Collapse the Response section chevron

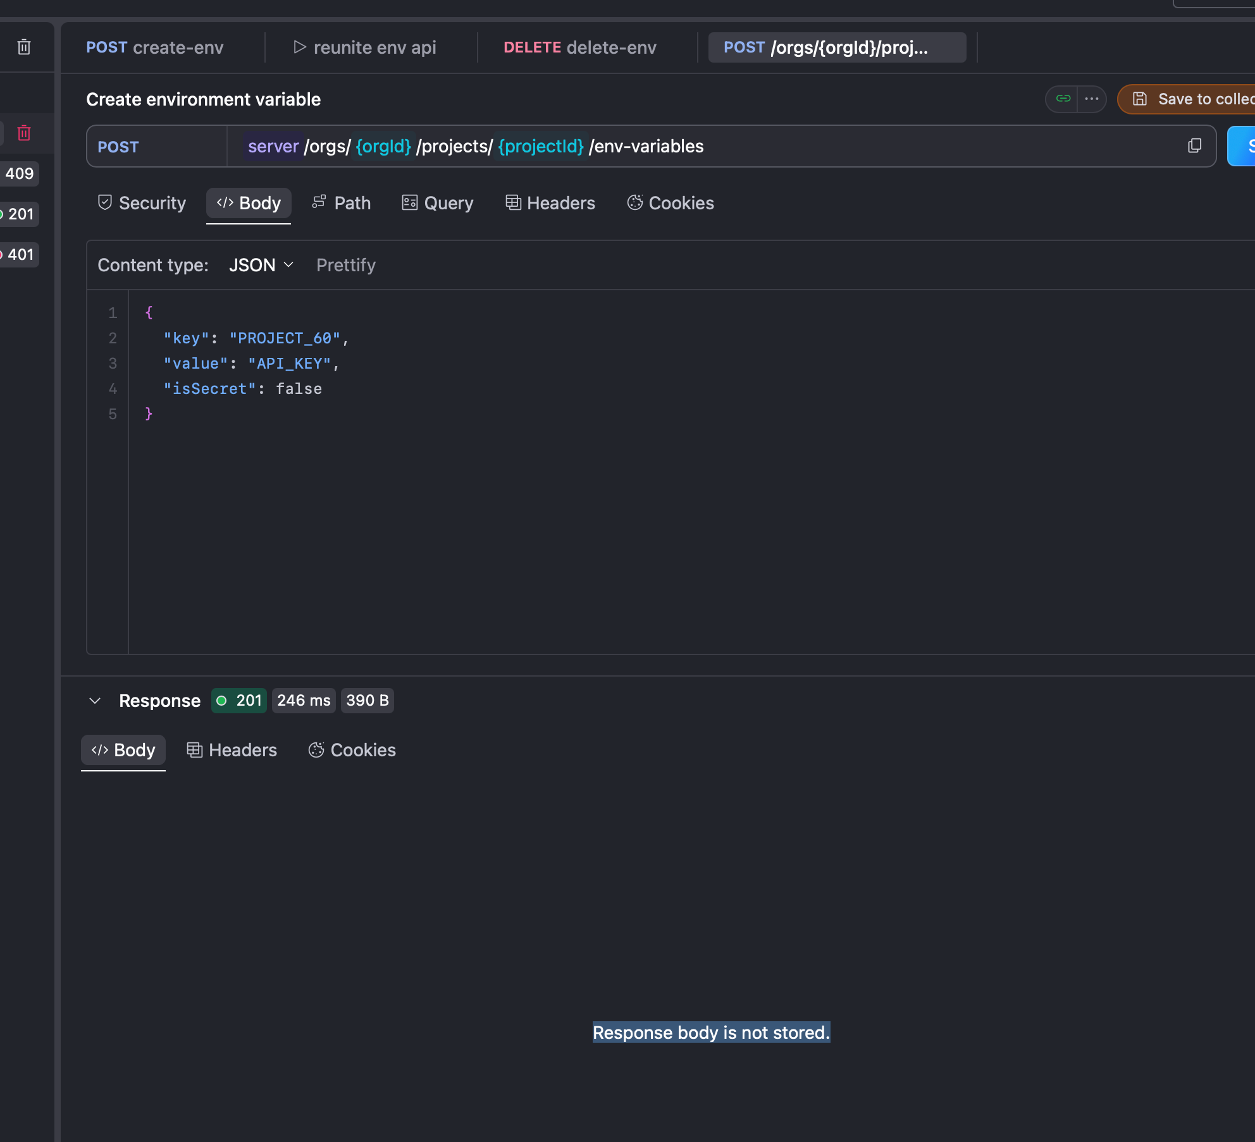95,701
